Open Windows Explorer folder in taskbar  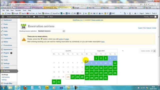[x=10, y=88]
